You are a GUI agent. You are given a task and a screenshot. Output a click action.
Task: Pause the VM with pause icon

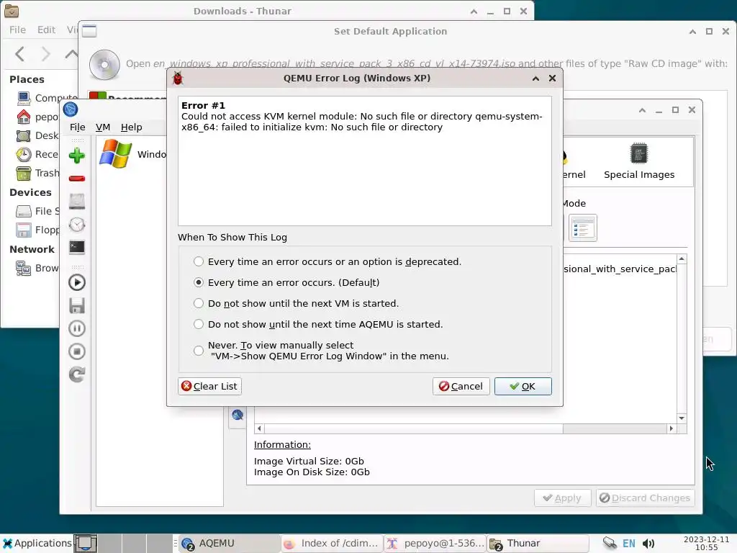76,328
